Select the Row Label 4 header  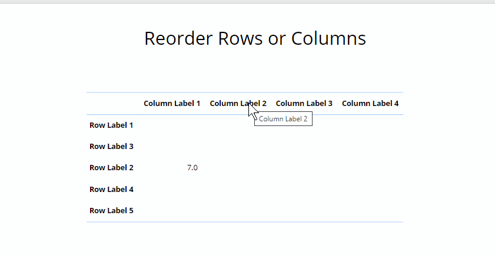(112, 189)
